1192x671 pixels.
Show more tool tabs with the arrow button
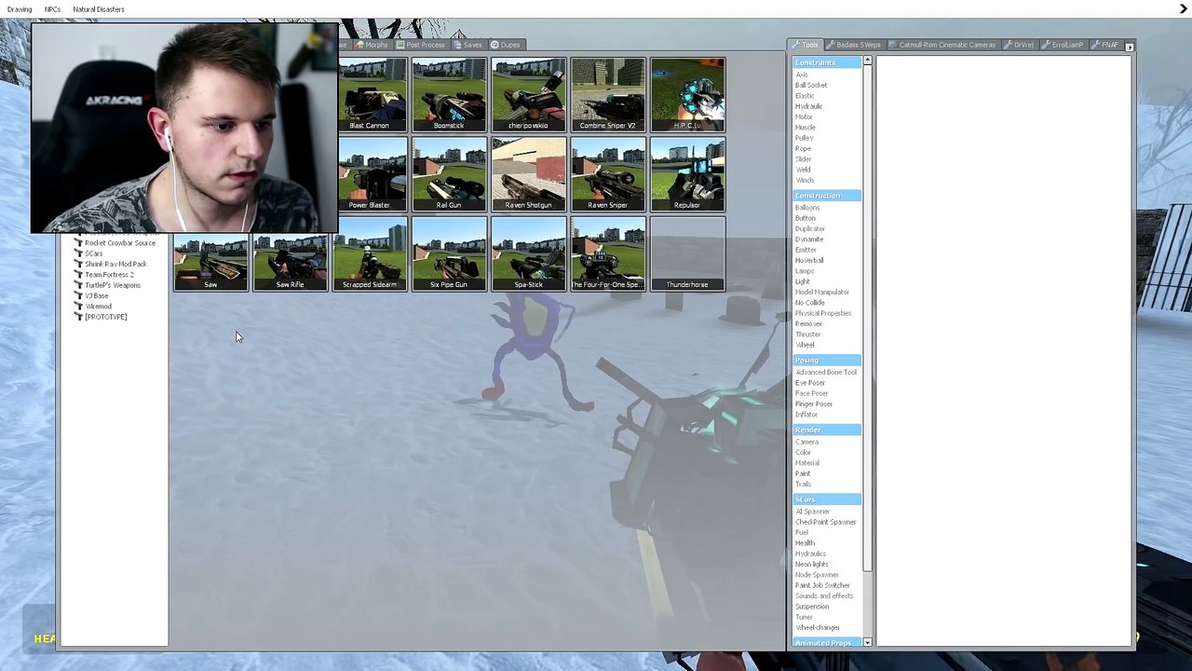tap(1130, 46)
